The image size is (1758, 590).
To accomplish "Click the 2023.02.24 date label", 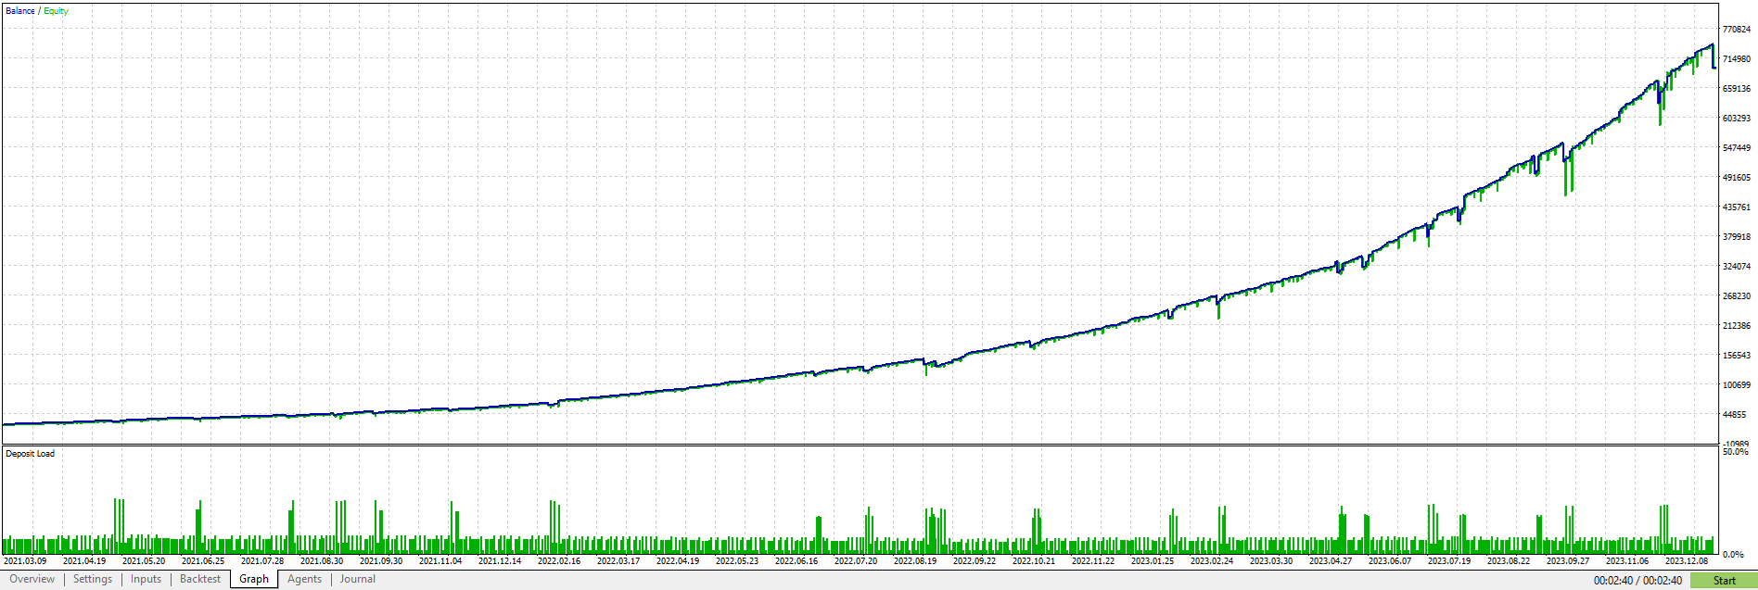I will point(1212,560).
